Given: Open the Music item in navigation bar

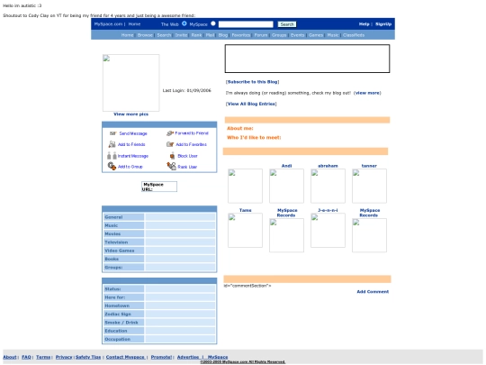Looking at the screenshot, I should [x=333, y=35].
